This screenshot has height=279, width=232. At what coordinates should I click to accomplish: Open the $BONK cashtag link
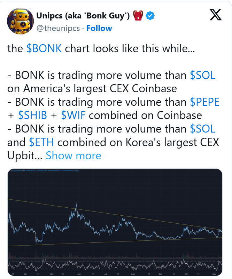click(x=44, y=48)
